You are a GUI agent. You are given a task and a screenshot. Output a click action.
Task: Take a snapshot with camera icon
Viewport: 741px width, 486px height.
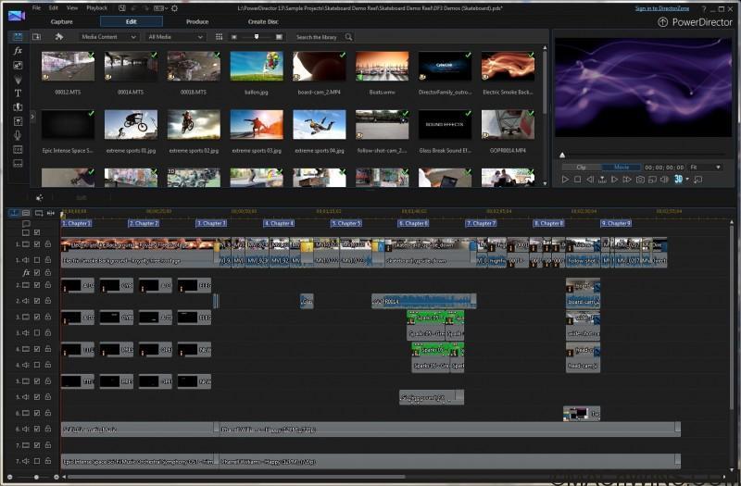coord(640,180)
